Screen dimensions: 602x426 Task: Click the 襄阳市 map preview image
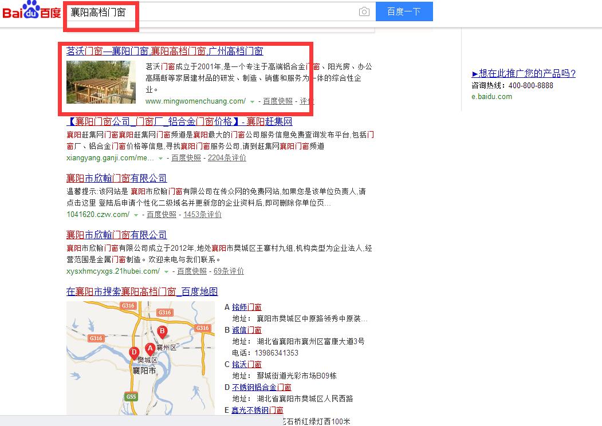click(x=140, y=358)
